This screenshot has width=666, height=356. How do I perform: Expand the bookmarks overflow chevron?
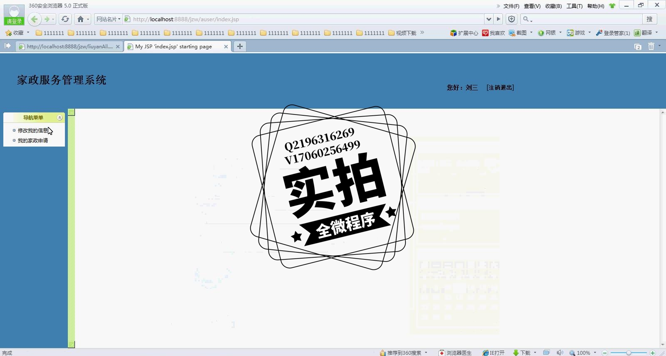click(422, 32)
